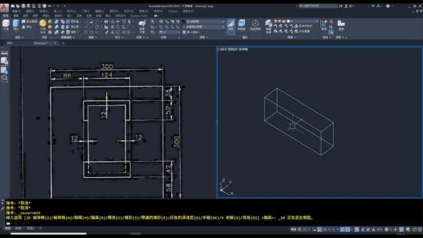Click the zoom magnifier icon on left sidebar
This screenshot has height=238, width=423.
pos(5,78)
